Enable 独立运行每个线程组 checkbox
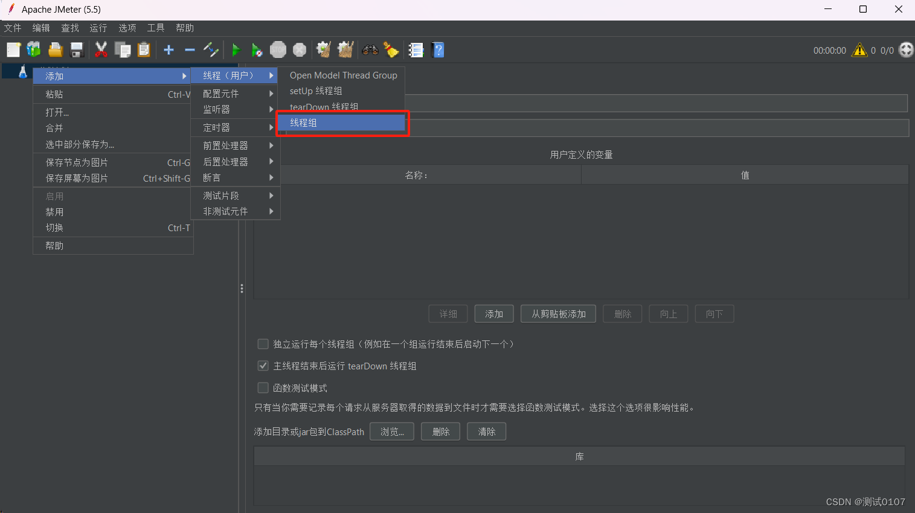915x513 pixels. [x=263, y=344]
